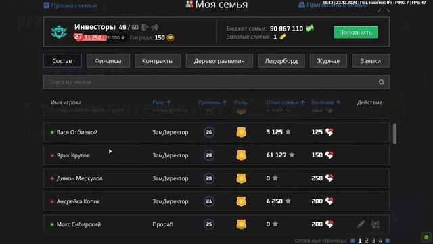The width and height of the screenshot is (433, 244).
Task: Click the level 27 heart badge
Action: [x=78, y=37]
